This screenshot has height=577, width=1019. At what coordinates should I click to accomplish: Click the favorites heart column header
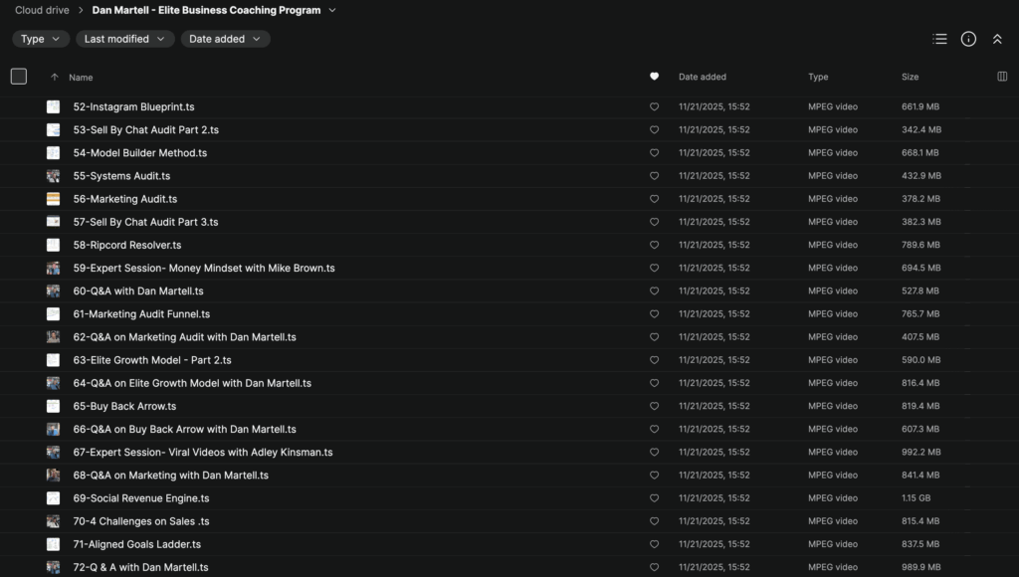click(654, 77)
